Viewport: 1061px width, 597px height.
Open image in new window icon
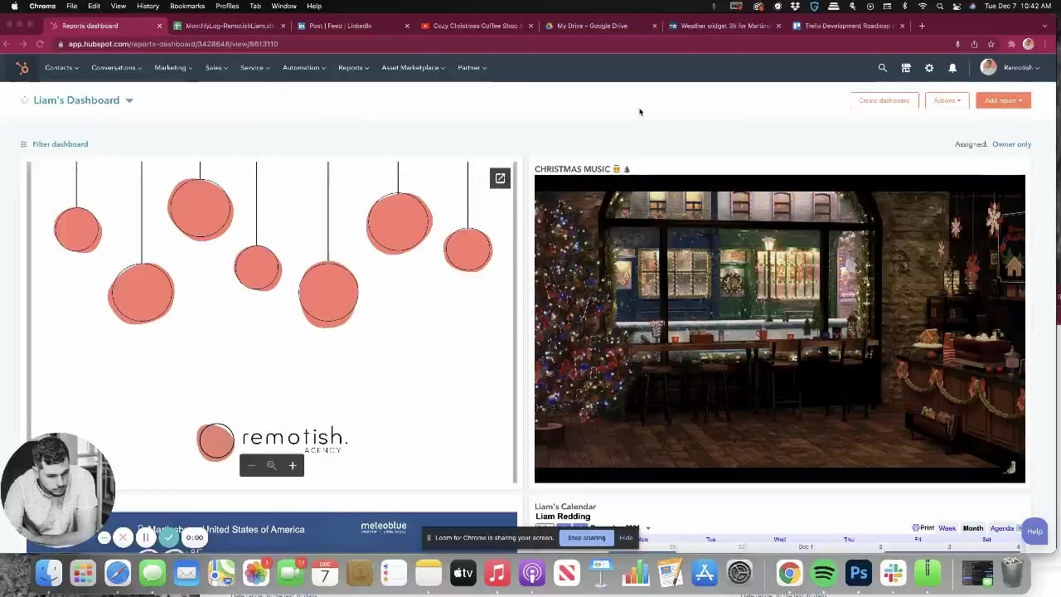click(x=500, y=178)
